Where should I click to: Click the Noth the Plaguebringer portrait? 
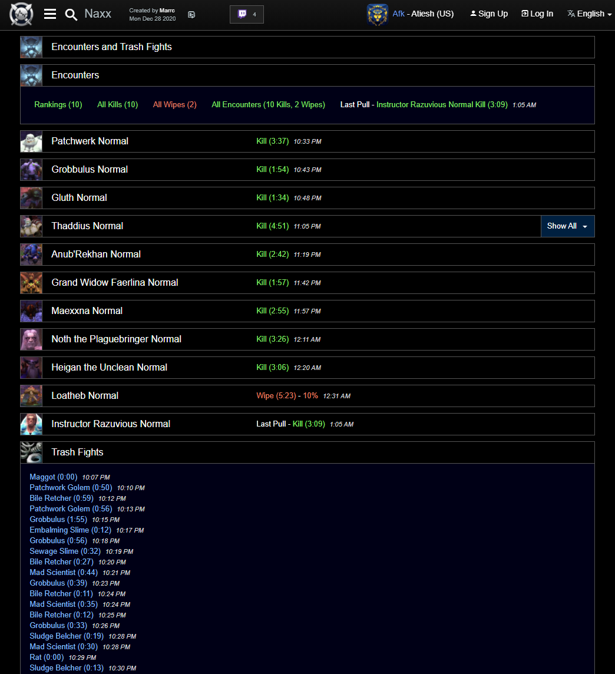(31, 339)
